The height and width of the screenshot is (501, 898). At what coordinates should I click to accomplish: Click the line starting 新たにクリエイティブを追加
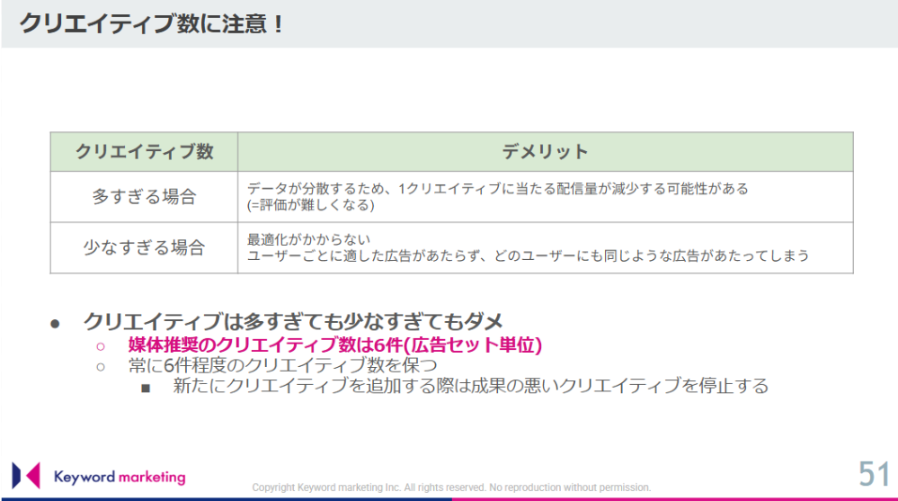471,386
